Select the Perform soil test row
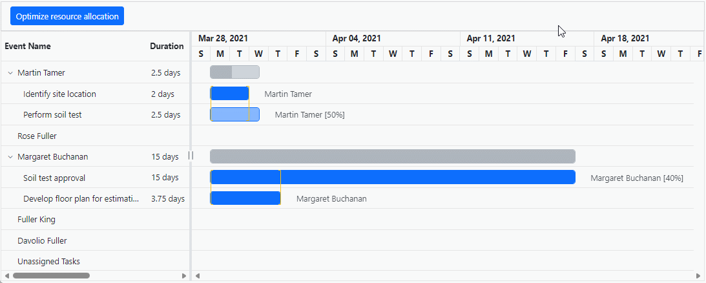The width and height of the screenshot is (706, 283). [52, 115]
